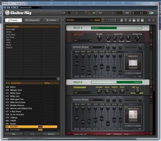This screenshot has height=141, width=161.
Task: Switch to the Options tab
Action: coord(51,20)
